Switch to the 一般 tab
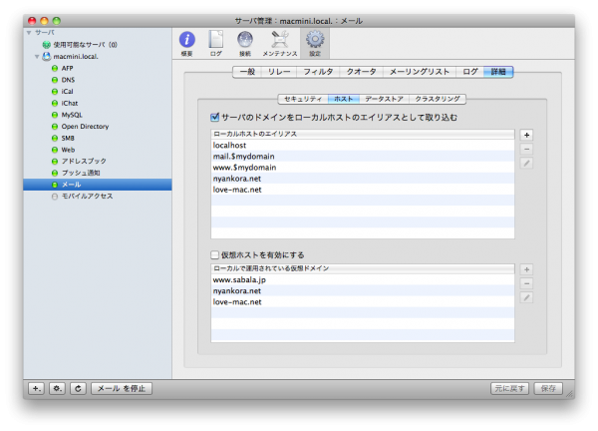Viewport: 598px width, 431px height. 247,72
